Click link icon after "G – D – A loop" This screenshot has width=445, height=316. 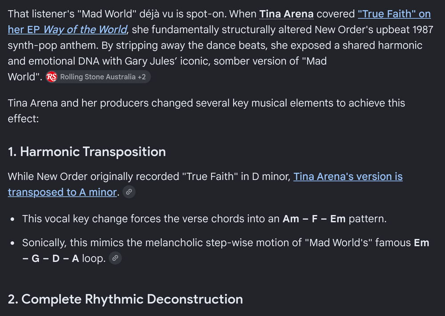pos(115,258)
